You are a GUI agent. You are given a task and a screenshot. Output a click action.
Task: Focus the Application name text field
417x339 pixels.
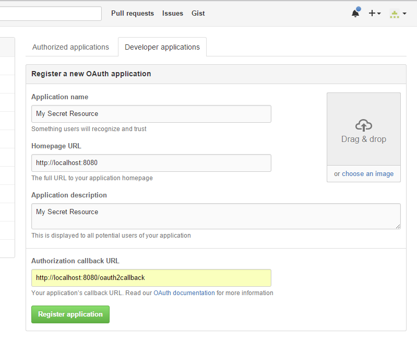[151, 114]
